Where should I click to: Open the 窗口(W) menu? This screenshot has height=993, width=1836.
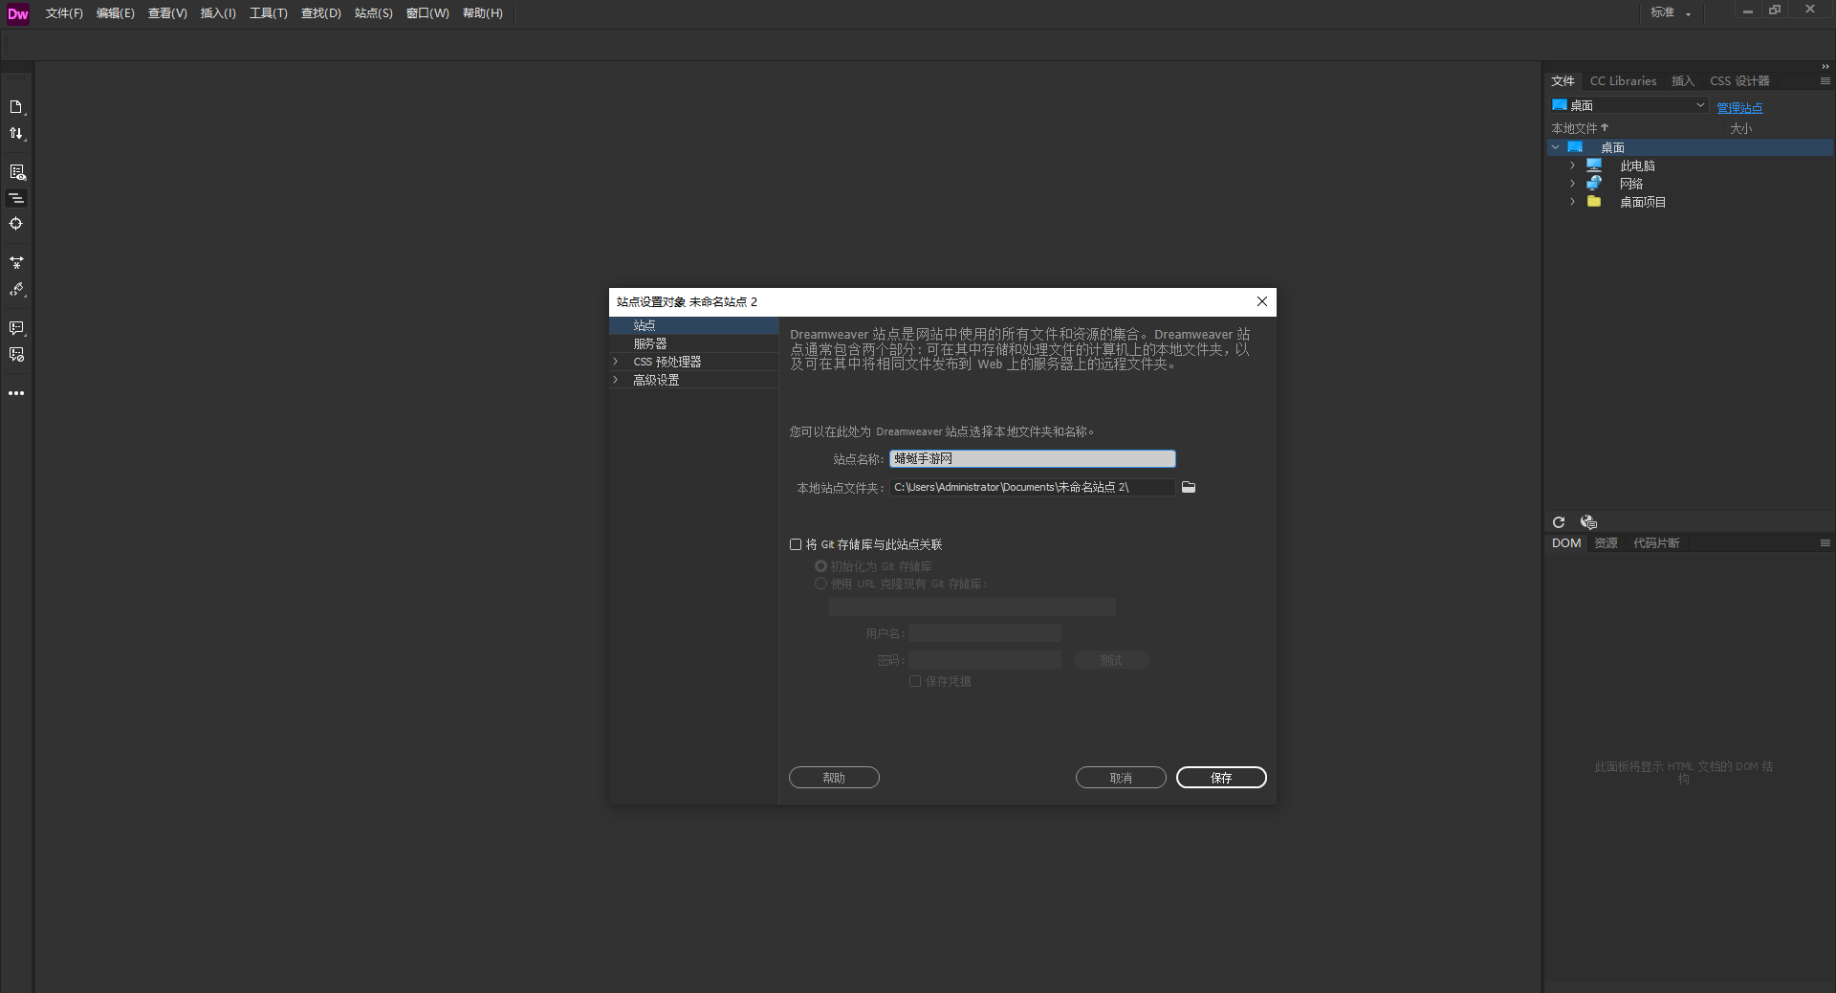point(427,13)
